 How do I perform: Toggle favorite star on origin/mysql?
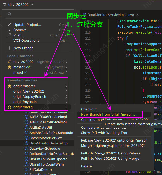(x=9, y=107)
